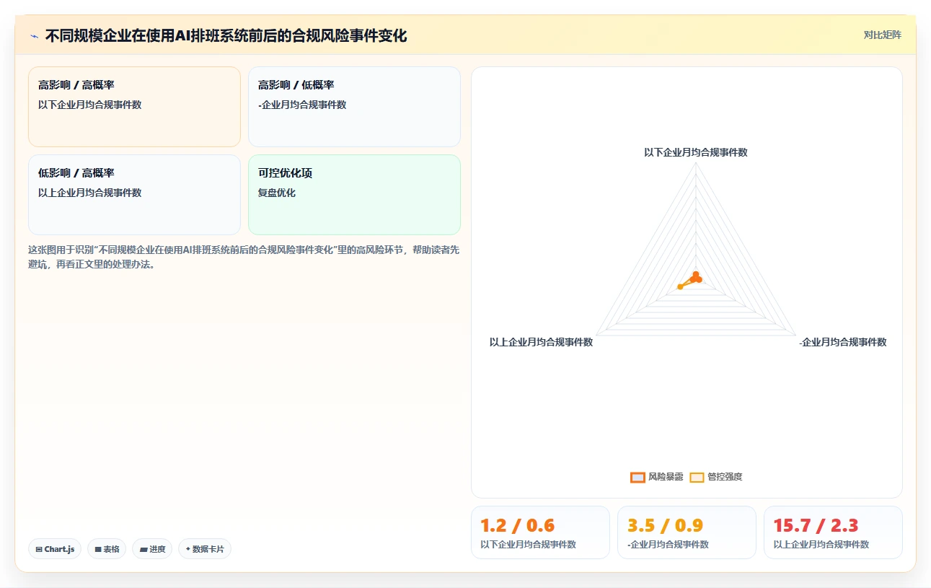Click the lightning icon beside the title
Screen dimensions: 931x588
pos(34,36)
